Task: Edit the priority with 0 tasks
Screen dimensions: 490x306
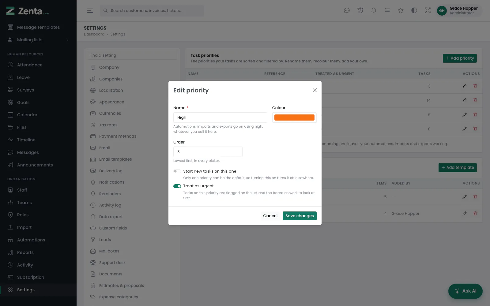Action: point(465,129)
